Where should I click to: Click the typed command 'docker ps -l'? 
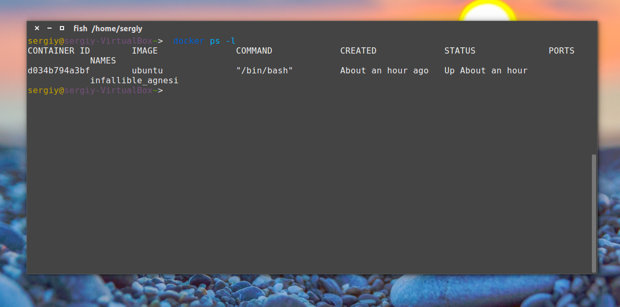204,41
